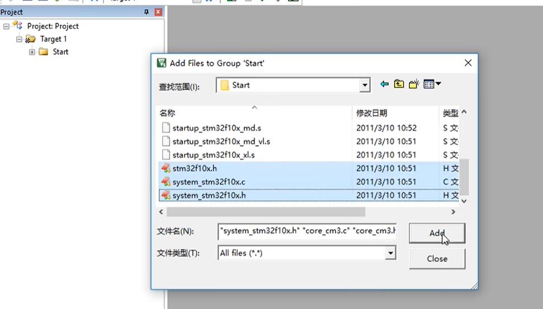Click system_stm32f10x.c file icon
Viewport: 543px width, 309px height.
point(166,182)
